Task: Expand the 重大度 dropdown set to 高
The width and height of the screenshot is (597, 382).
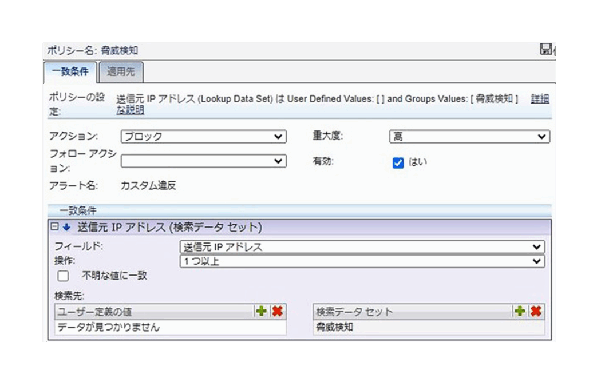Action: [x=469, y=137]
